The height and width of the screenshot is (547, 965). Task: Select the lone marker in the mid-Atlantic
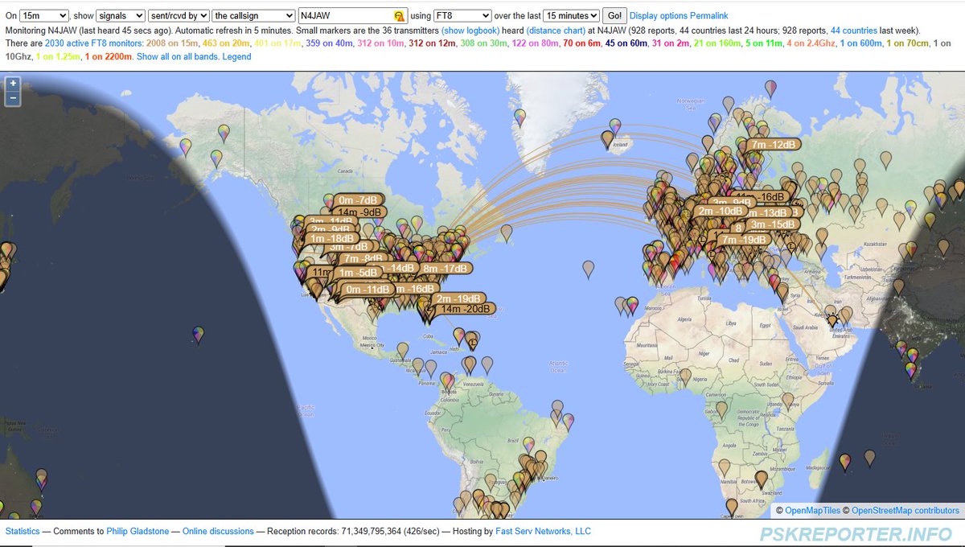(x=589, y=269)
